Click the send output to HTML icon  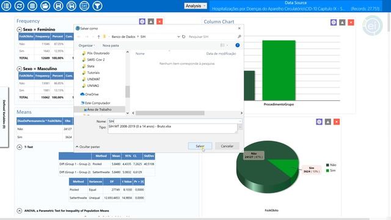84,5
